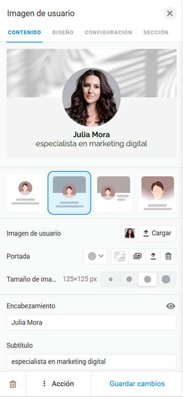Image resolution: width=183 pixels, height=397 pixels.
Task: Select the second image size dot
Action: (129, 279)
